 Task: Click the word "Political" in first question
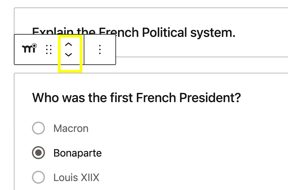point(165,32)
